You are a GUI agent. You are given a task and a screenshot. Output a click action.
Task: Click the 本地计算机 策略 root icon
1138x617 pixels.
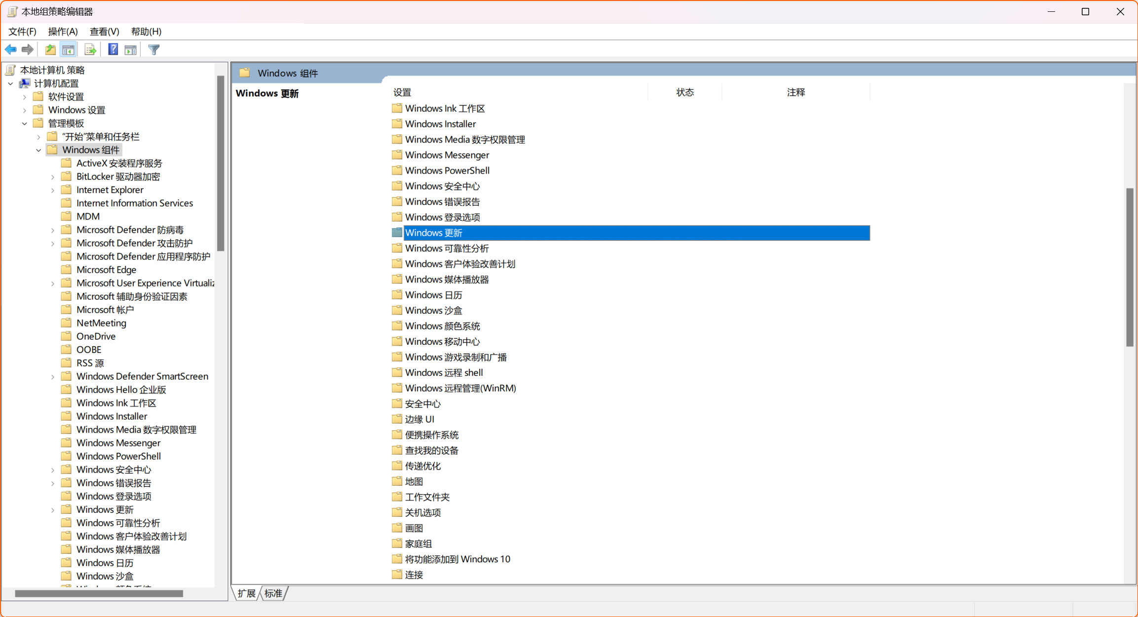(x=10, y=70)
